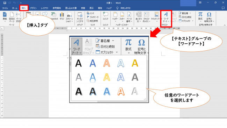Open the ヘッダー header dropdown

[115, 17]
